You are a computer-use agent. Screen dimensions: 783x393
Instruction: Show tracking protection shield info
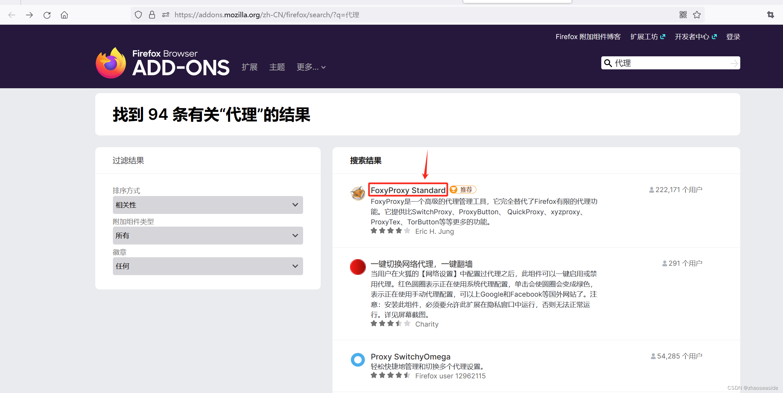pyautogui.click(x=138, y=15)
